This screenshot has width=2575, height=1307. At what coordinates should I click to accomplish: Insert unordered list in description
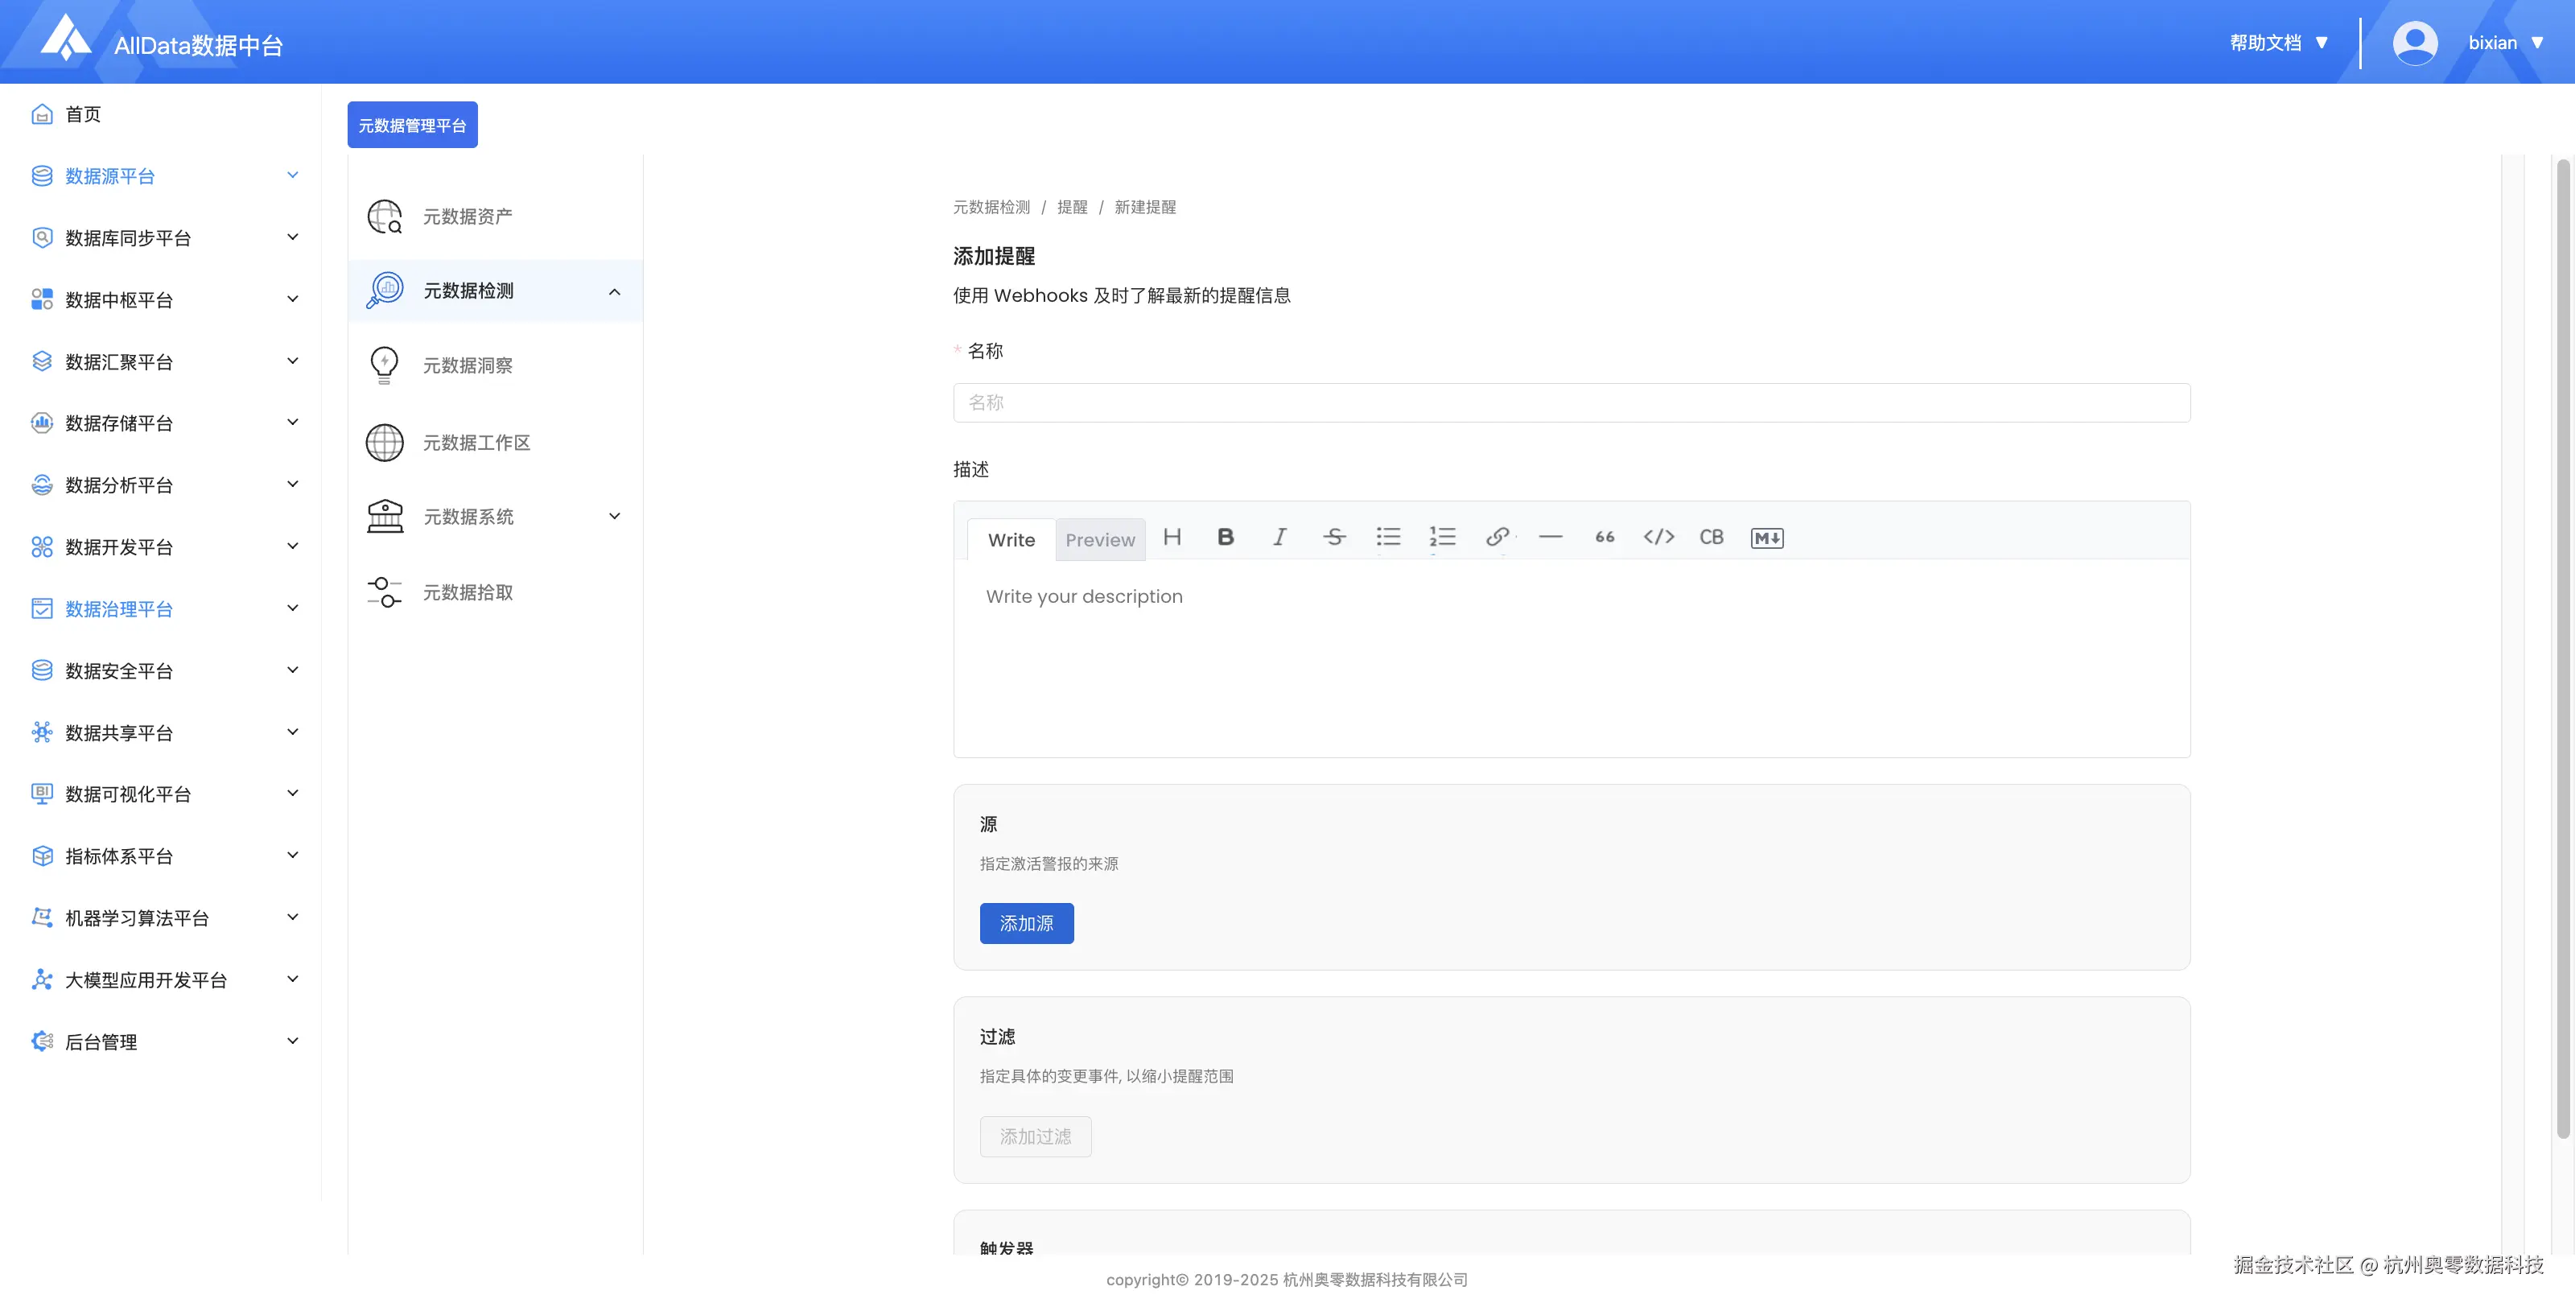(x=1387, y=537)
